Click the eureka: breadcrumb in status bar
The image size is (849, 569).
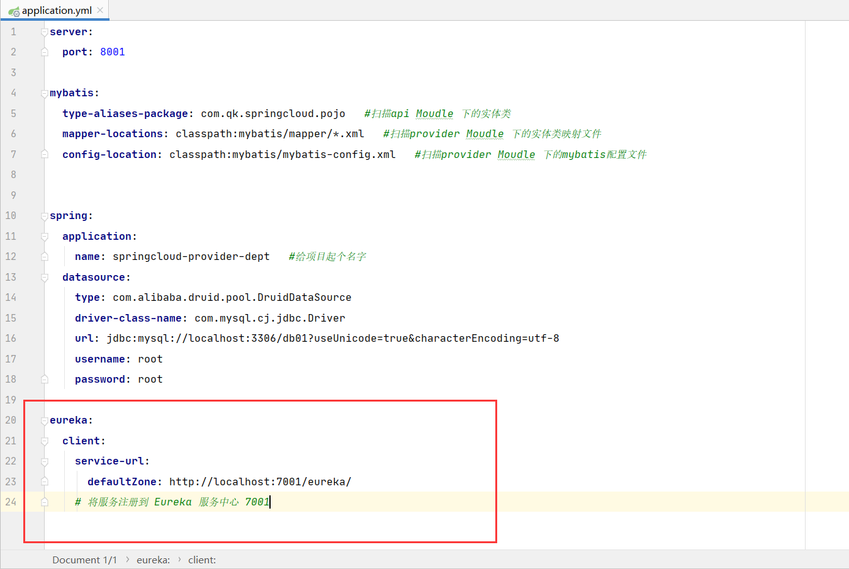point(153,560)
